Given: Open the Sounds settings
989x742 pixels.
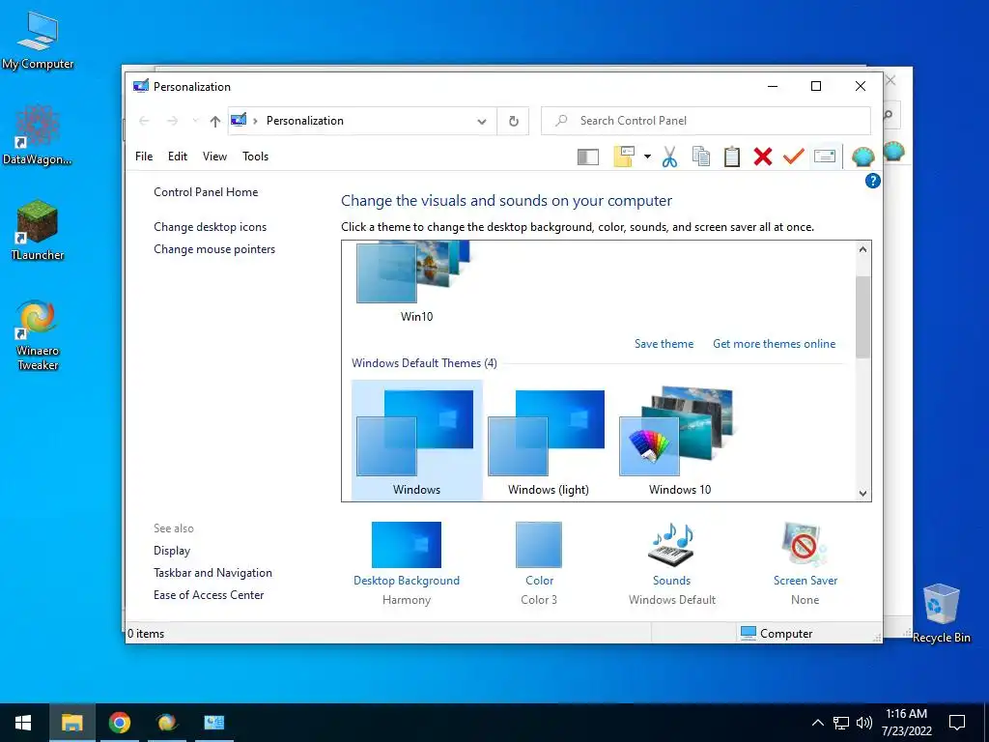Looking at the screenshot, I should tap(672, 563).
